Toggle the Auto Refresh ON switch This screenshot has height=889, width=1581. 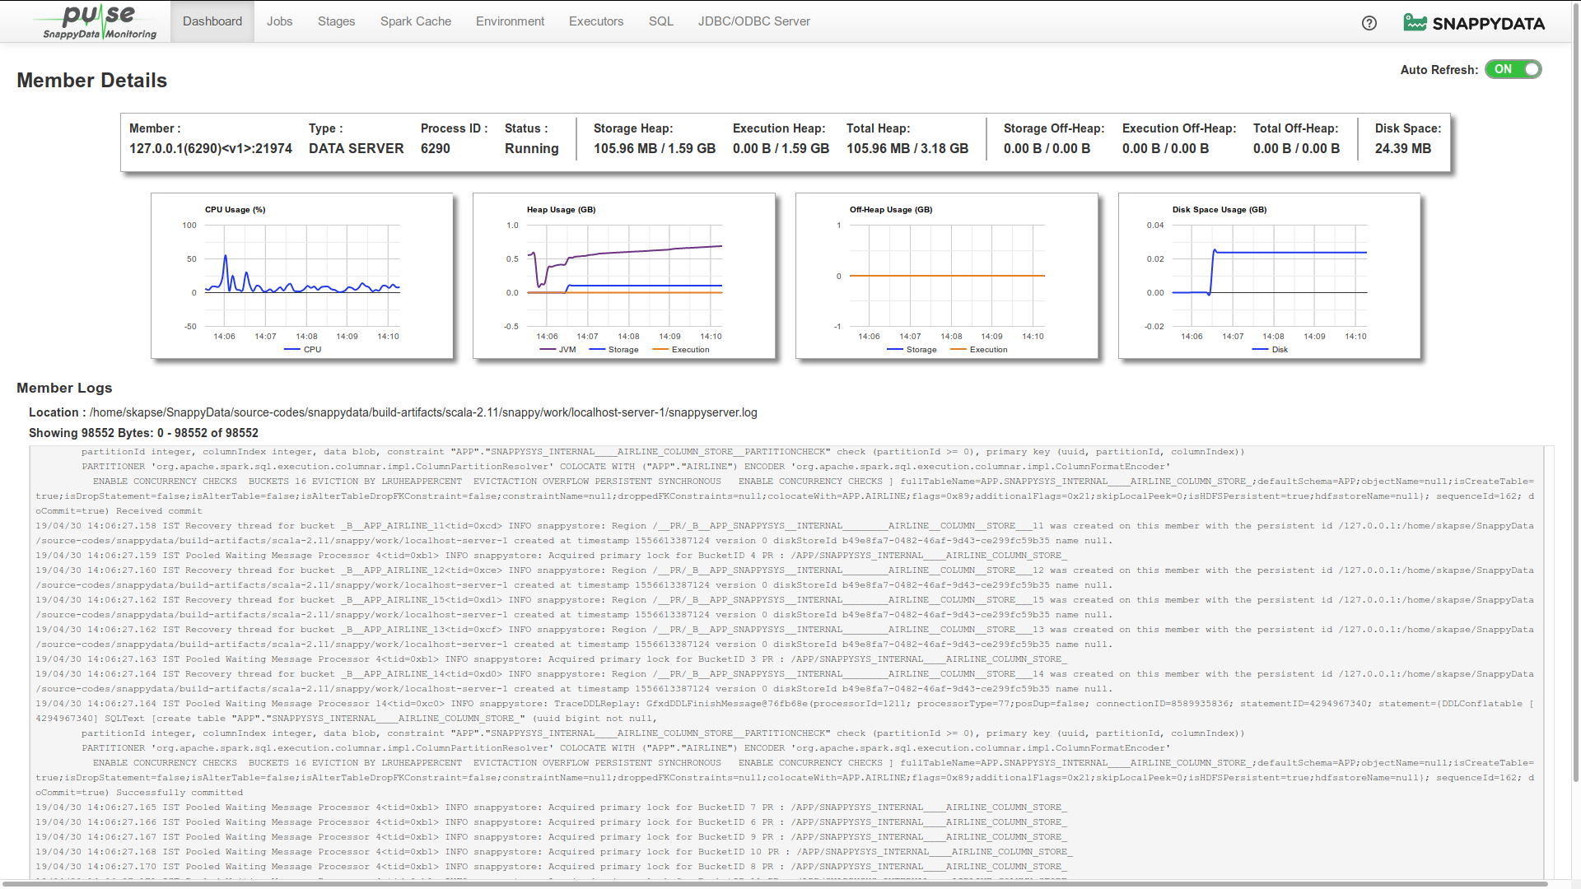[1513, 69]
